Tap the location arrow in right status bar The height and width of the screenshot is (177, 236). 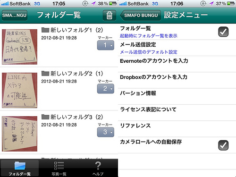211,3
